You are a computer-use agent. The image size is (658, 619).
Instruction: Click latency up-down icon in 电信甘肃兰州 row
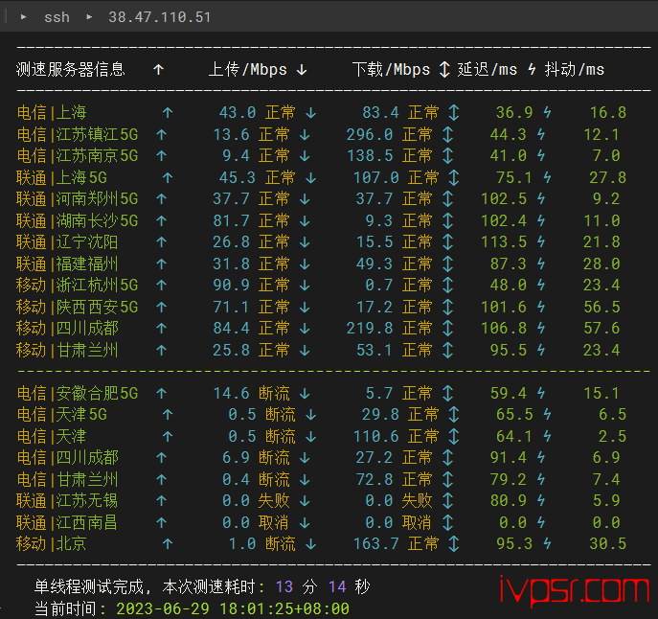point(447,480)
